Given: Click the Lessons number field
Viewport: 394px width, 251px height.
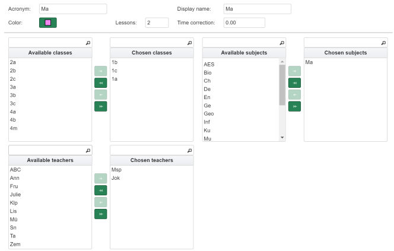Looking at the screenshot, I should (157, 23).
